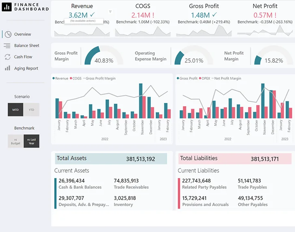Click the No available actions tooltip
295x232 pixels.
click(84, 21)
